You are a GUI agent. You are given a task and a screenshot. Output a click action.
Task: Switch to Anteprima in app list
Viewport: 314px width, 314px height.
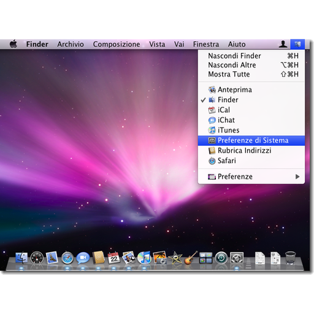[251, 90]
